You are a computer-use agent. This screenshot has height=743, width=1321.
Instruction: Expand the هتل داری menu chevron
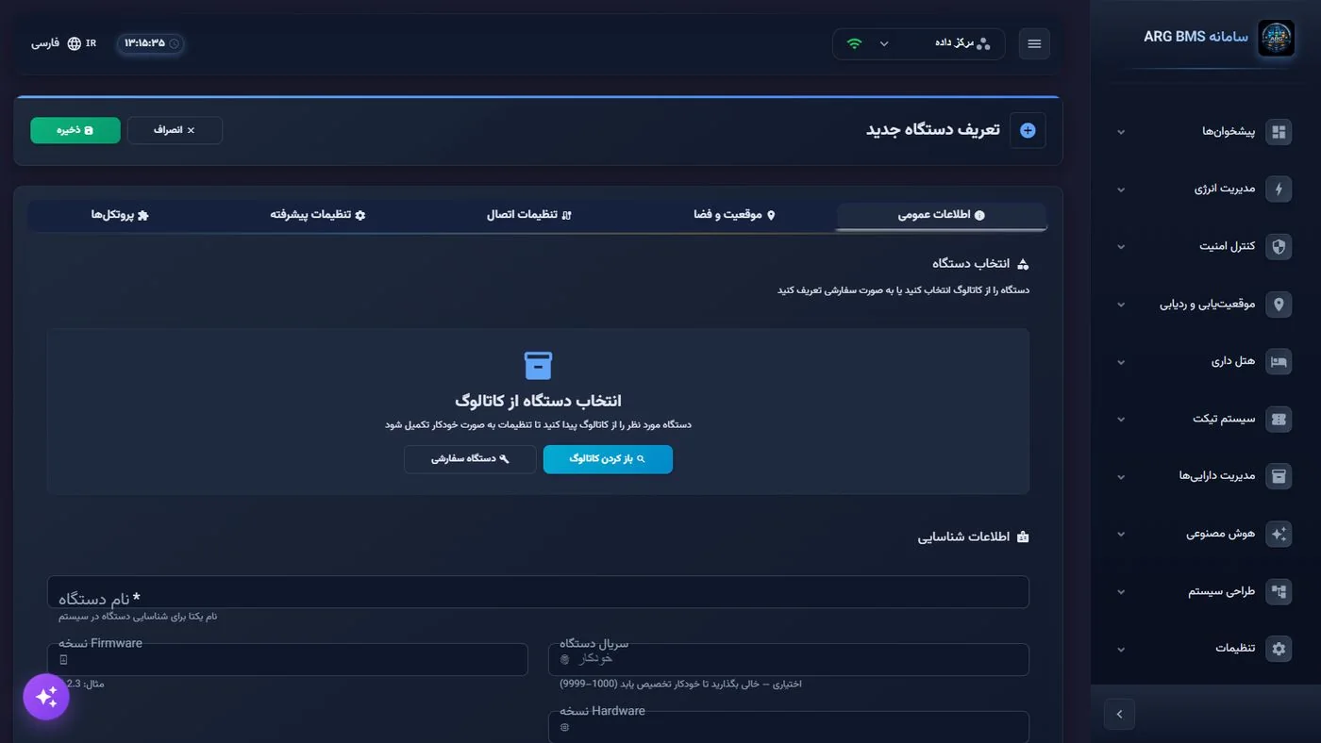tap(1121, 362)
